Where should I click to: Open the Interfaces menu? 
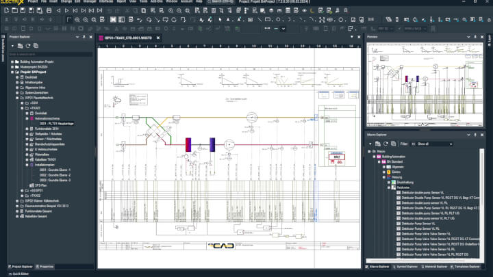[105, 2]
